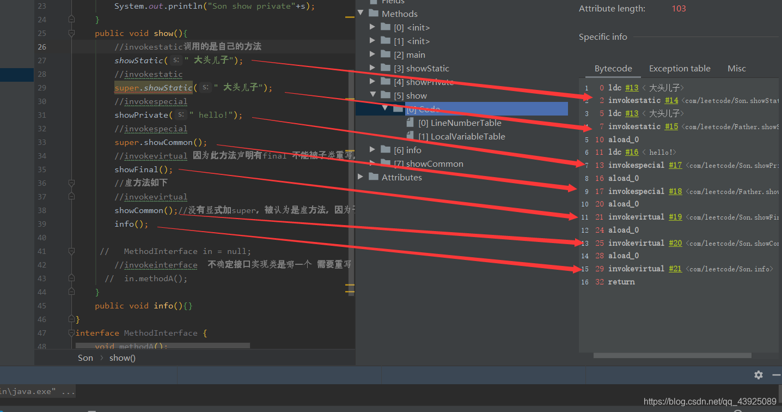The height and width of the screenshot is (412, 782).
Task: Collapse the [0] Code node arrow
Action: coord(385,109)
